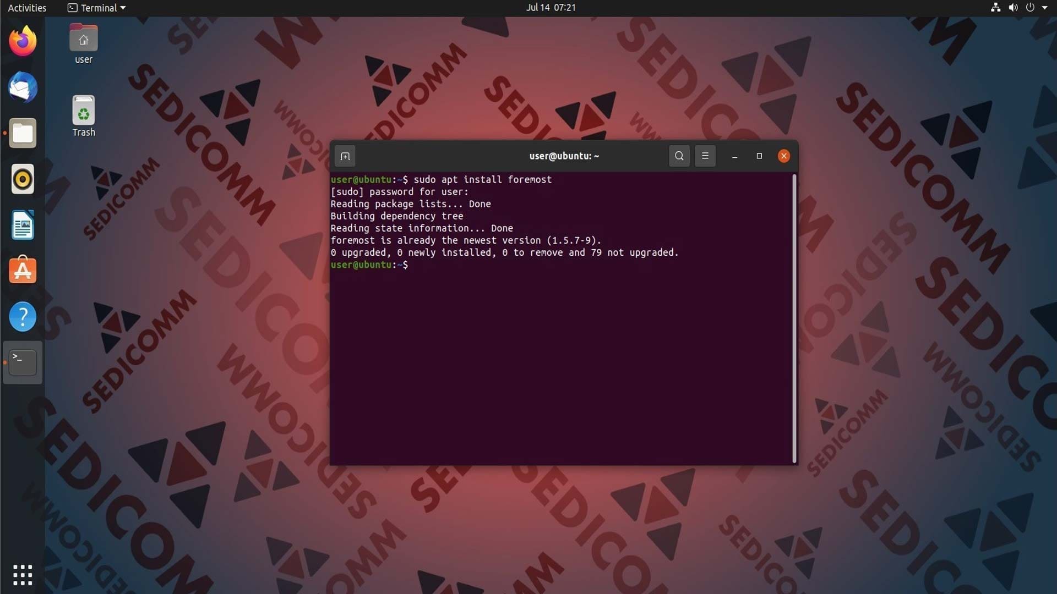1057x594 pixels.
Task: Click the text '[sudo] password for user:'
Action: pos(399,192)
